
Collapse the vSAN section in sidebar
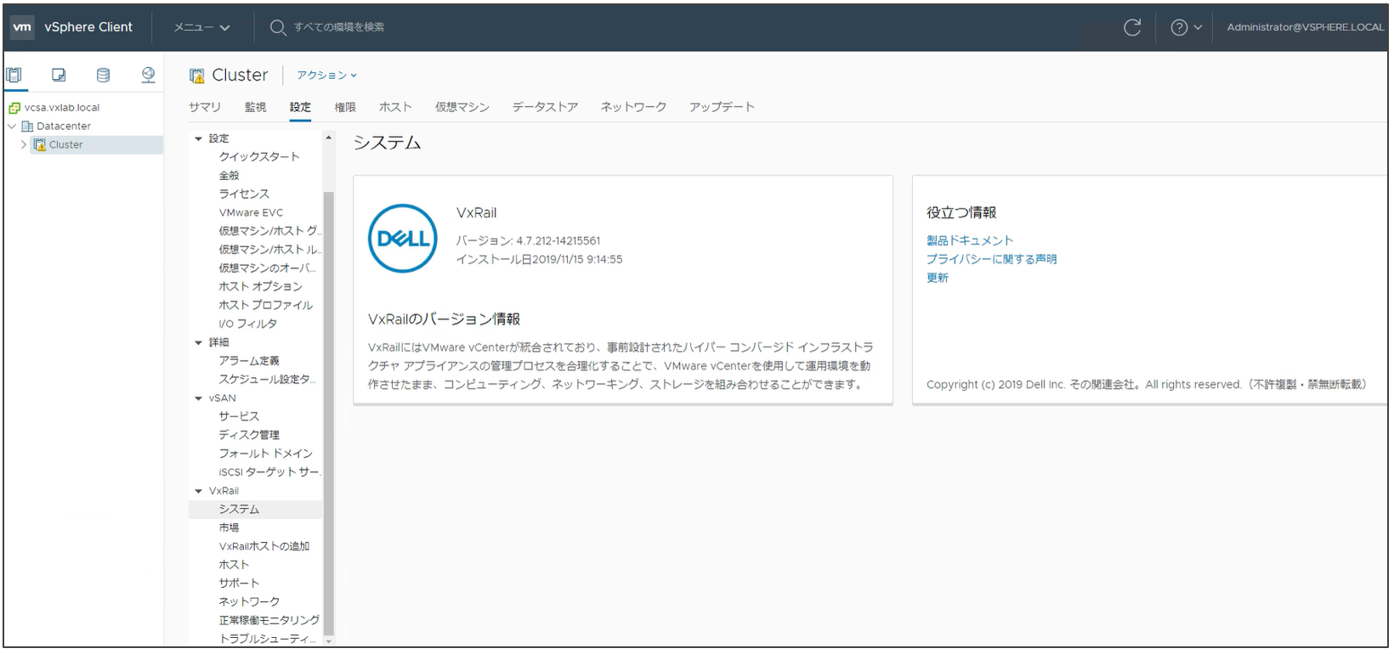coord(199,398)
